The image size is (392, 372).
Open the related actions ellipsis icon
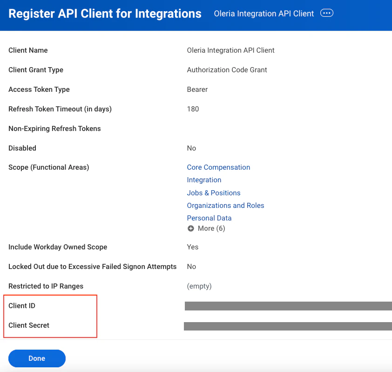click(x=326, y=13)
